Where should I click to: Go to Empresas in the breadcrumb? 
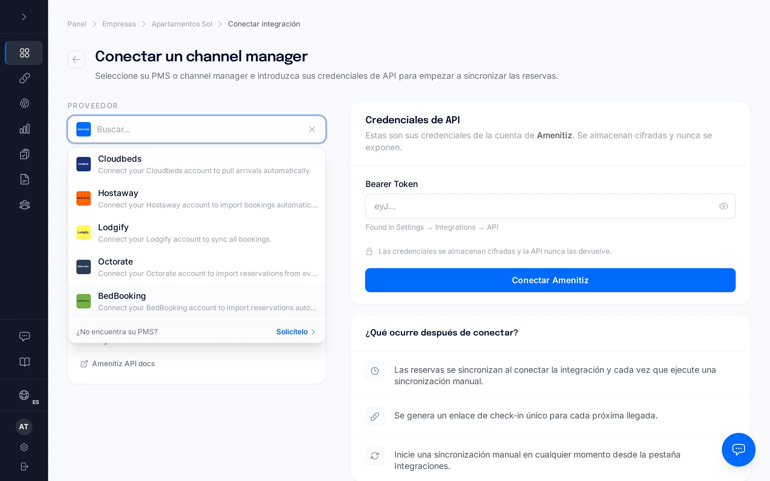(119, 24)
